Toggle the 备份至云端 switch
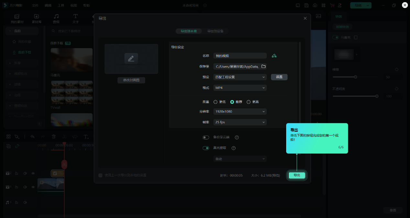 click(x=206, y=137)
